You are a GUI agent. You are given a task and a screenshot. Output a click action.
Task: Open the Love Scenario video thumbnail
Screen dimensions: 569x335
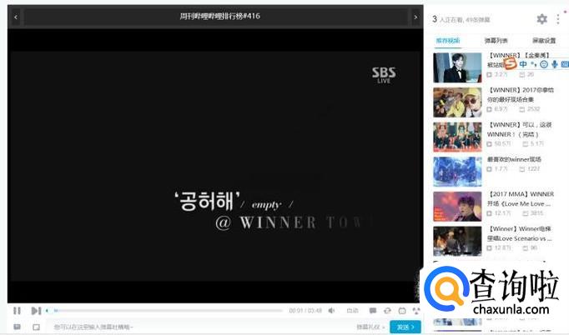tap(457, 242)
